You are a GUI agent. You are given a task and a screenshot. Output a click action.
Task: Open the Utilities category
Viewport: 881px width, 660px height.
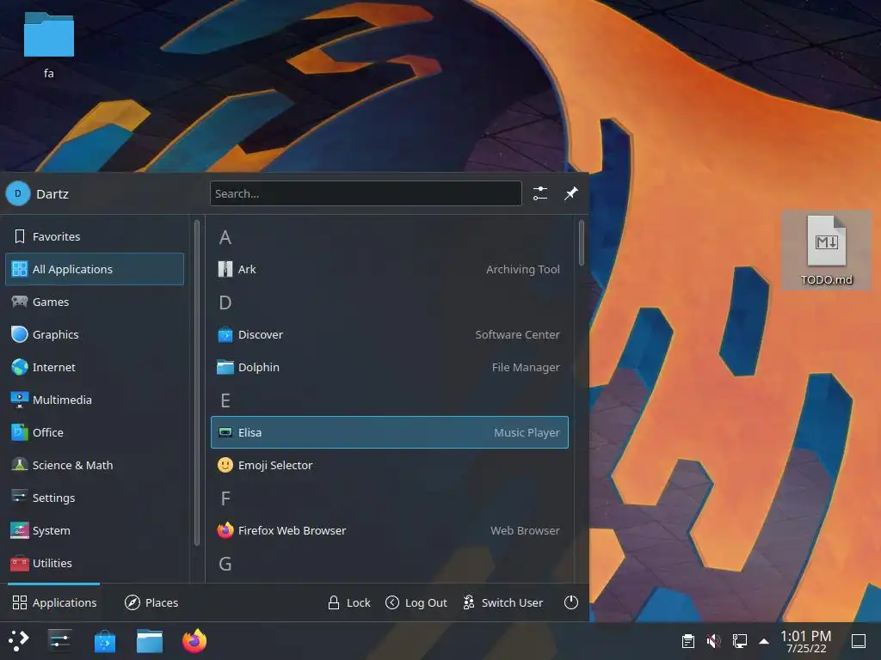pos(95,563)
